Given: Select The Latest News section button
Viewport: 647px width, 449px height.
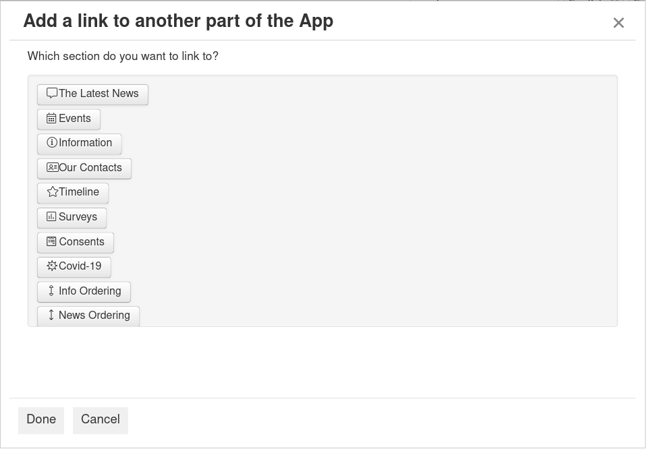Looking at the screenshot, I should pos(99,94).
